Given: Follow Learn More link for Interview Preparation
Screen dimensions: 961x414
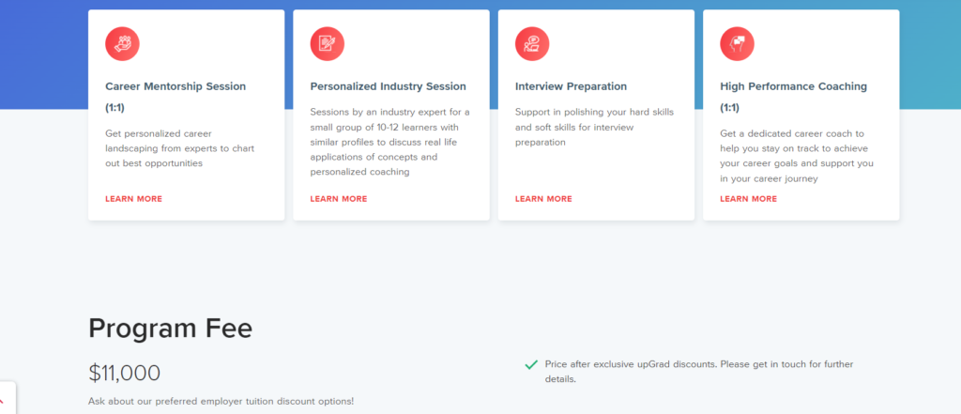Looking at the screenshot, I should [543, 199].
